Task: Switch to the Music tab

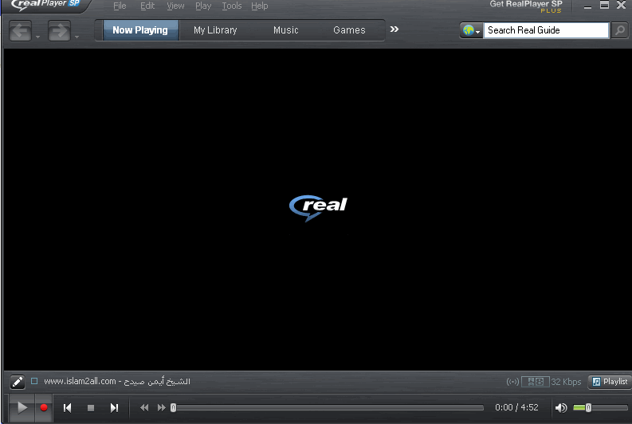Action: pyautogui.click(x=286, y=30)
